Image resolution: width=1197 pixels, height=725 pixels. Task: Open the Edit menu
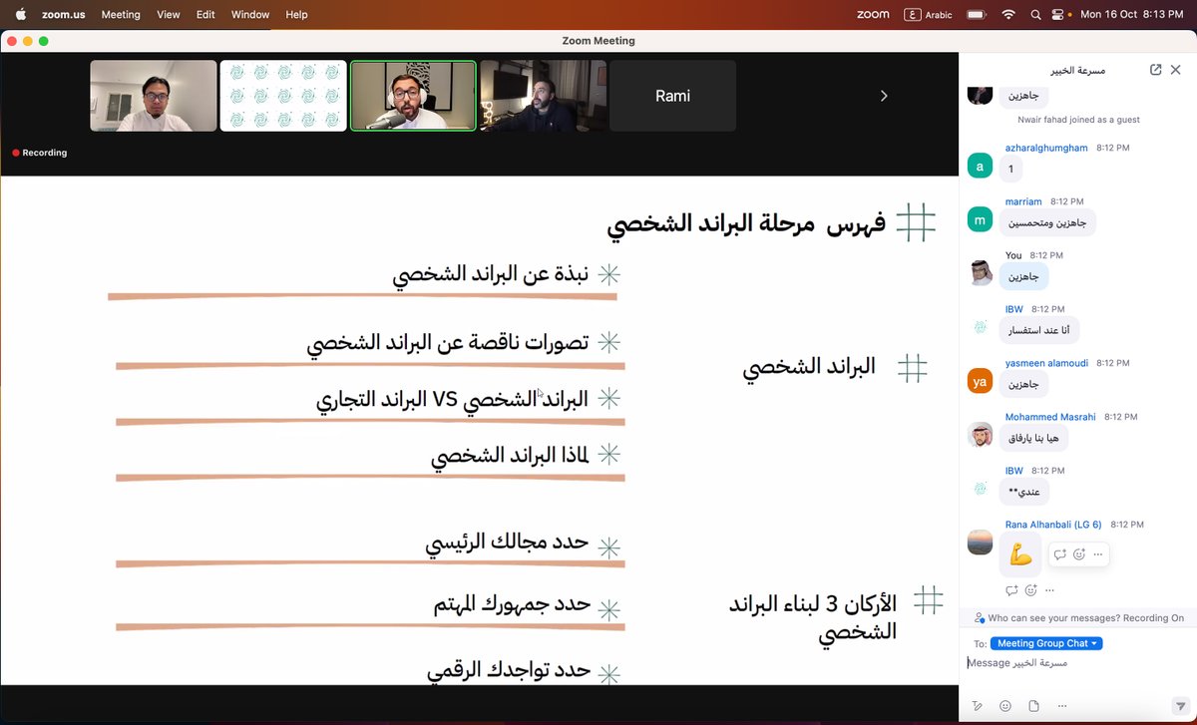pyautogui.click(x=205, y=14)
